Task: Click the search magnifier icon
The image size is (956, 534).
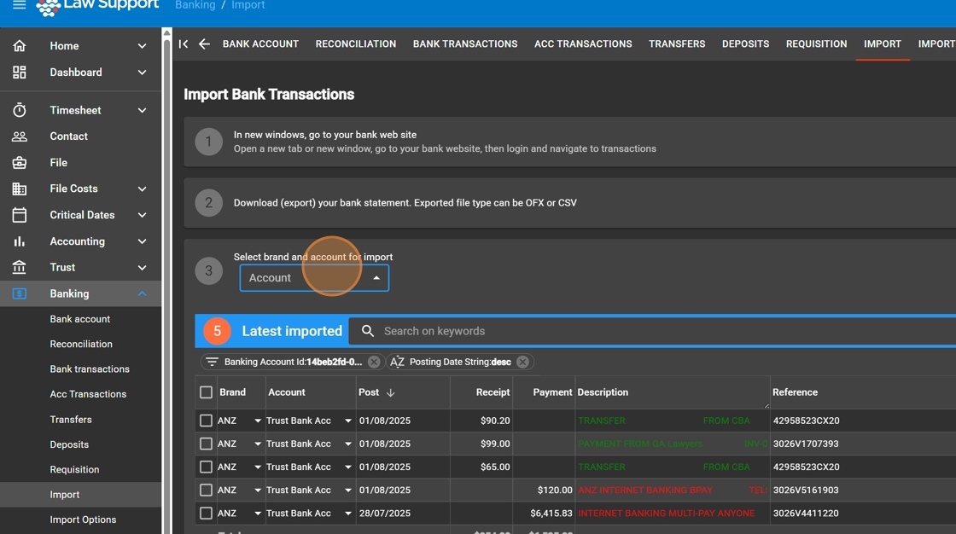Action: click(x=368, y=331)
